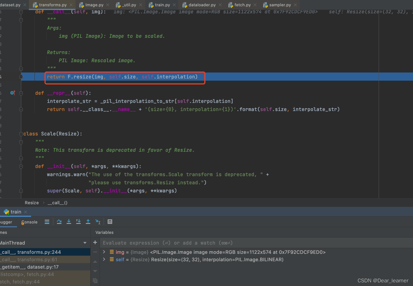Click Step Over in the debug toolbar
Viewport: 413px width, 286px height.
(x=59, y=222)
